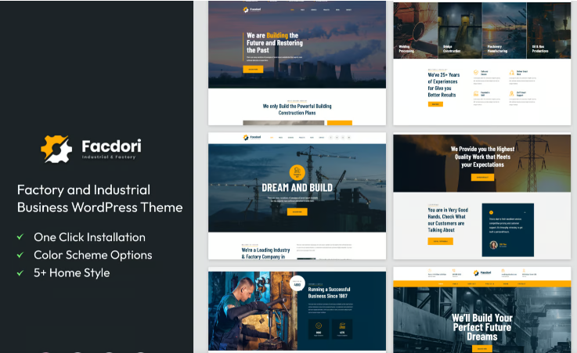Click the Color Scheme Options text
This screenshot has height=353, width=577.
(92, 255)
